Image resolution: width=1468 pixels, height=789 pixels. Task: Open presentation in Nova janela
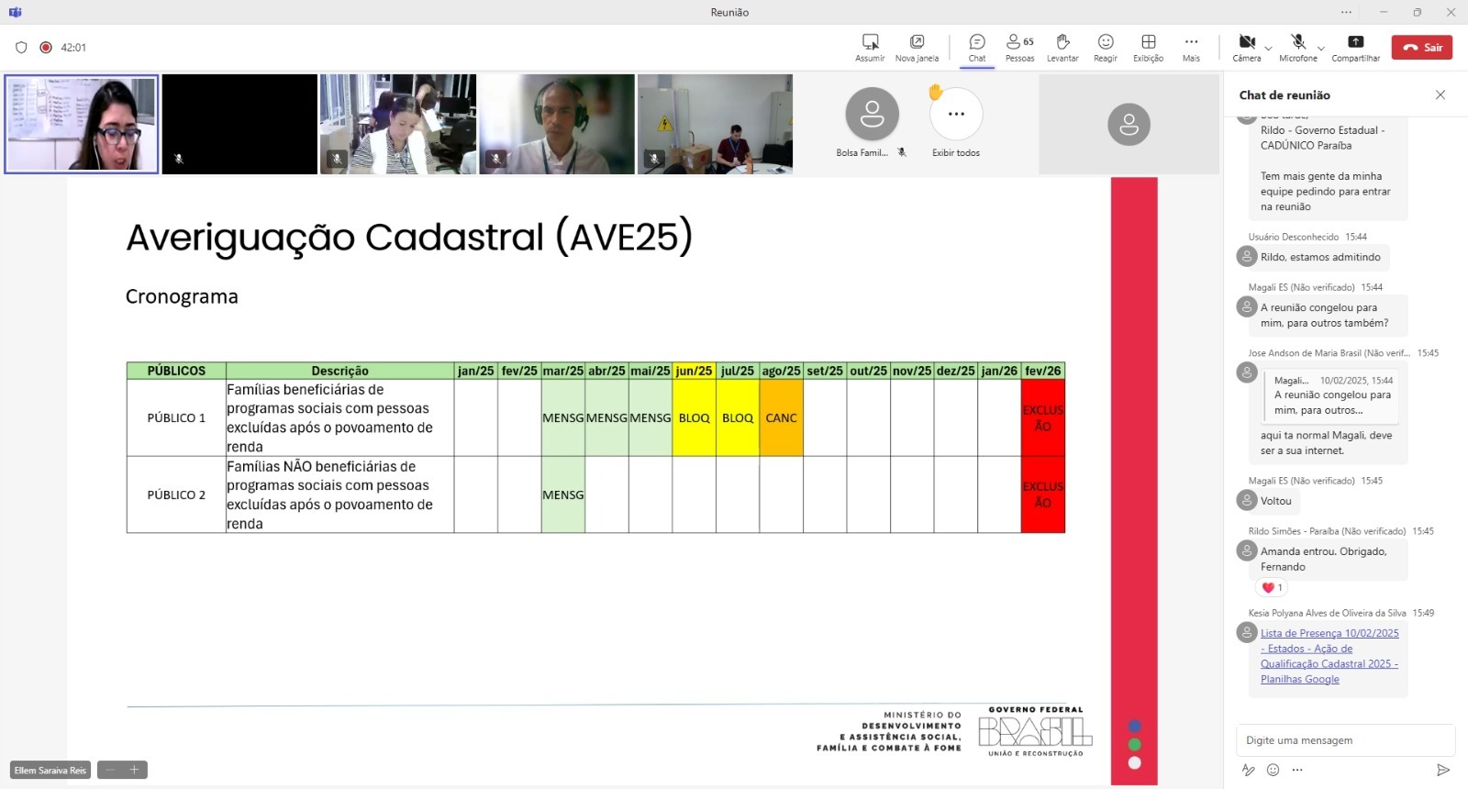click(x=917, y=42)
